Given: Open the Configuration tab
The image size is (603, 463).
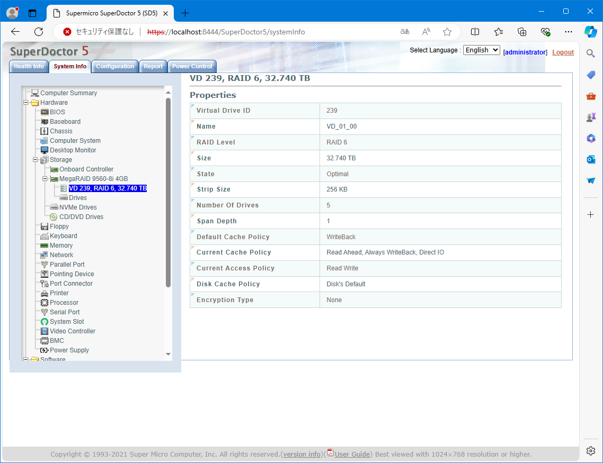Looking at the screenshot, I should point(115,67).
